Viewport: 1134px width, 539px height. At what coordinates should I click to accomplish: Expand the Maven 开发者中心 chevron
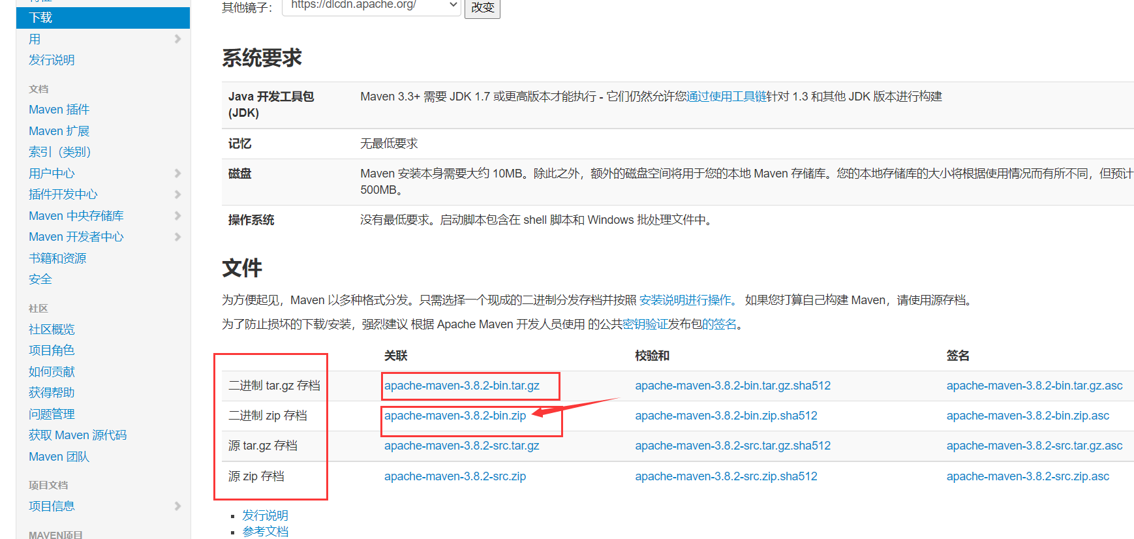coord(177,237)
